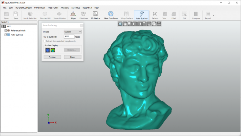
Task: Select the Reference Mesh tree item
Action: pos(18,31)
